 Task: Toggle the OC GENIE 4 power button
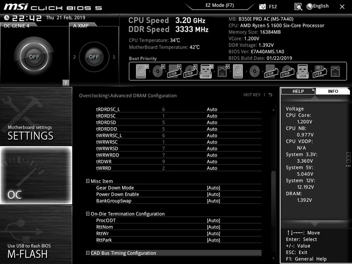[34, 56]
